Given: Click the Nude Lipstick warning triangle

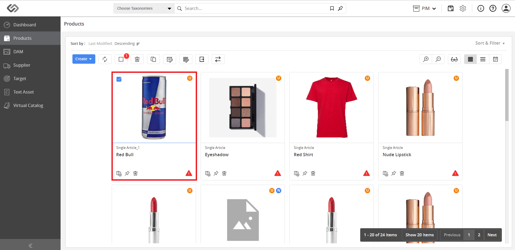Looking at the screenshot, I should pos(456,173).
